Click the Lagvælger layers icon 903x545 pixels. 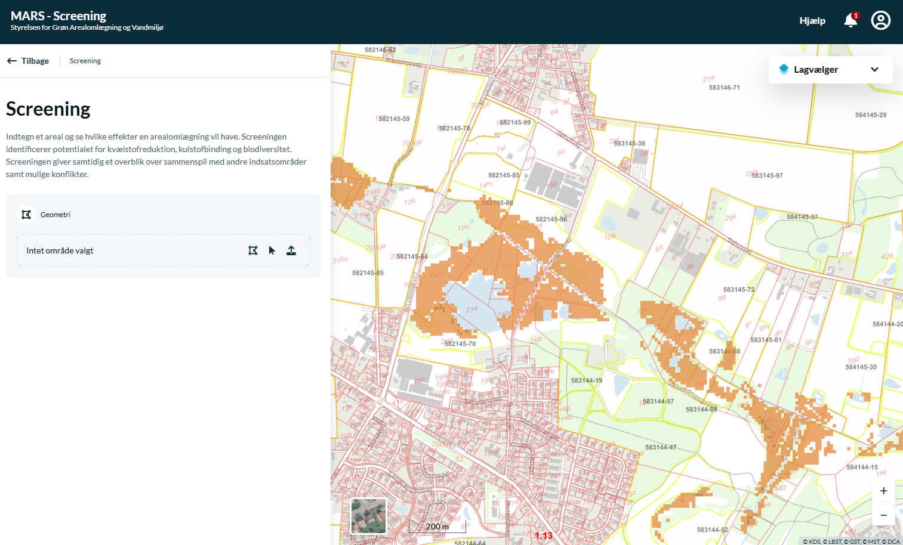click(x=784, y=70)
